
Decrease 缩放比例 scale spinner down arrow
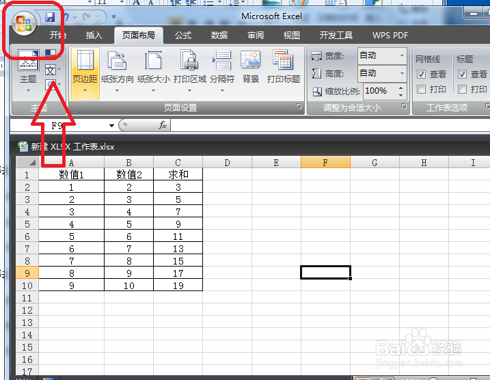(x=401, y=95)
